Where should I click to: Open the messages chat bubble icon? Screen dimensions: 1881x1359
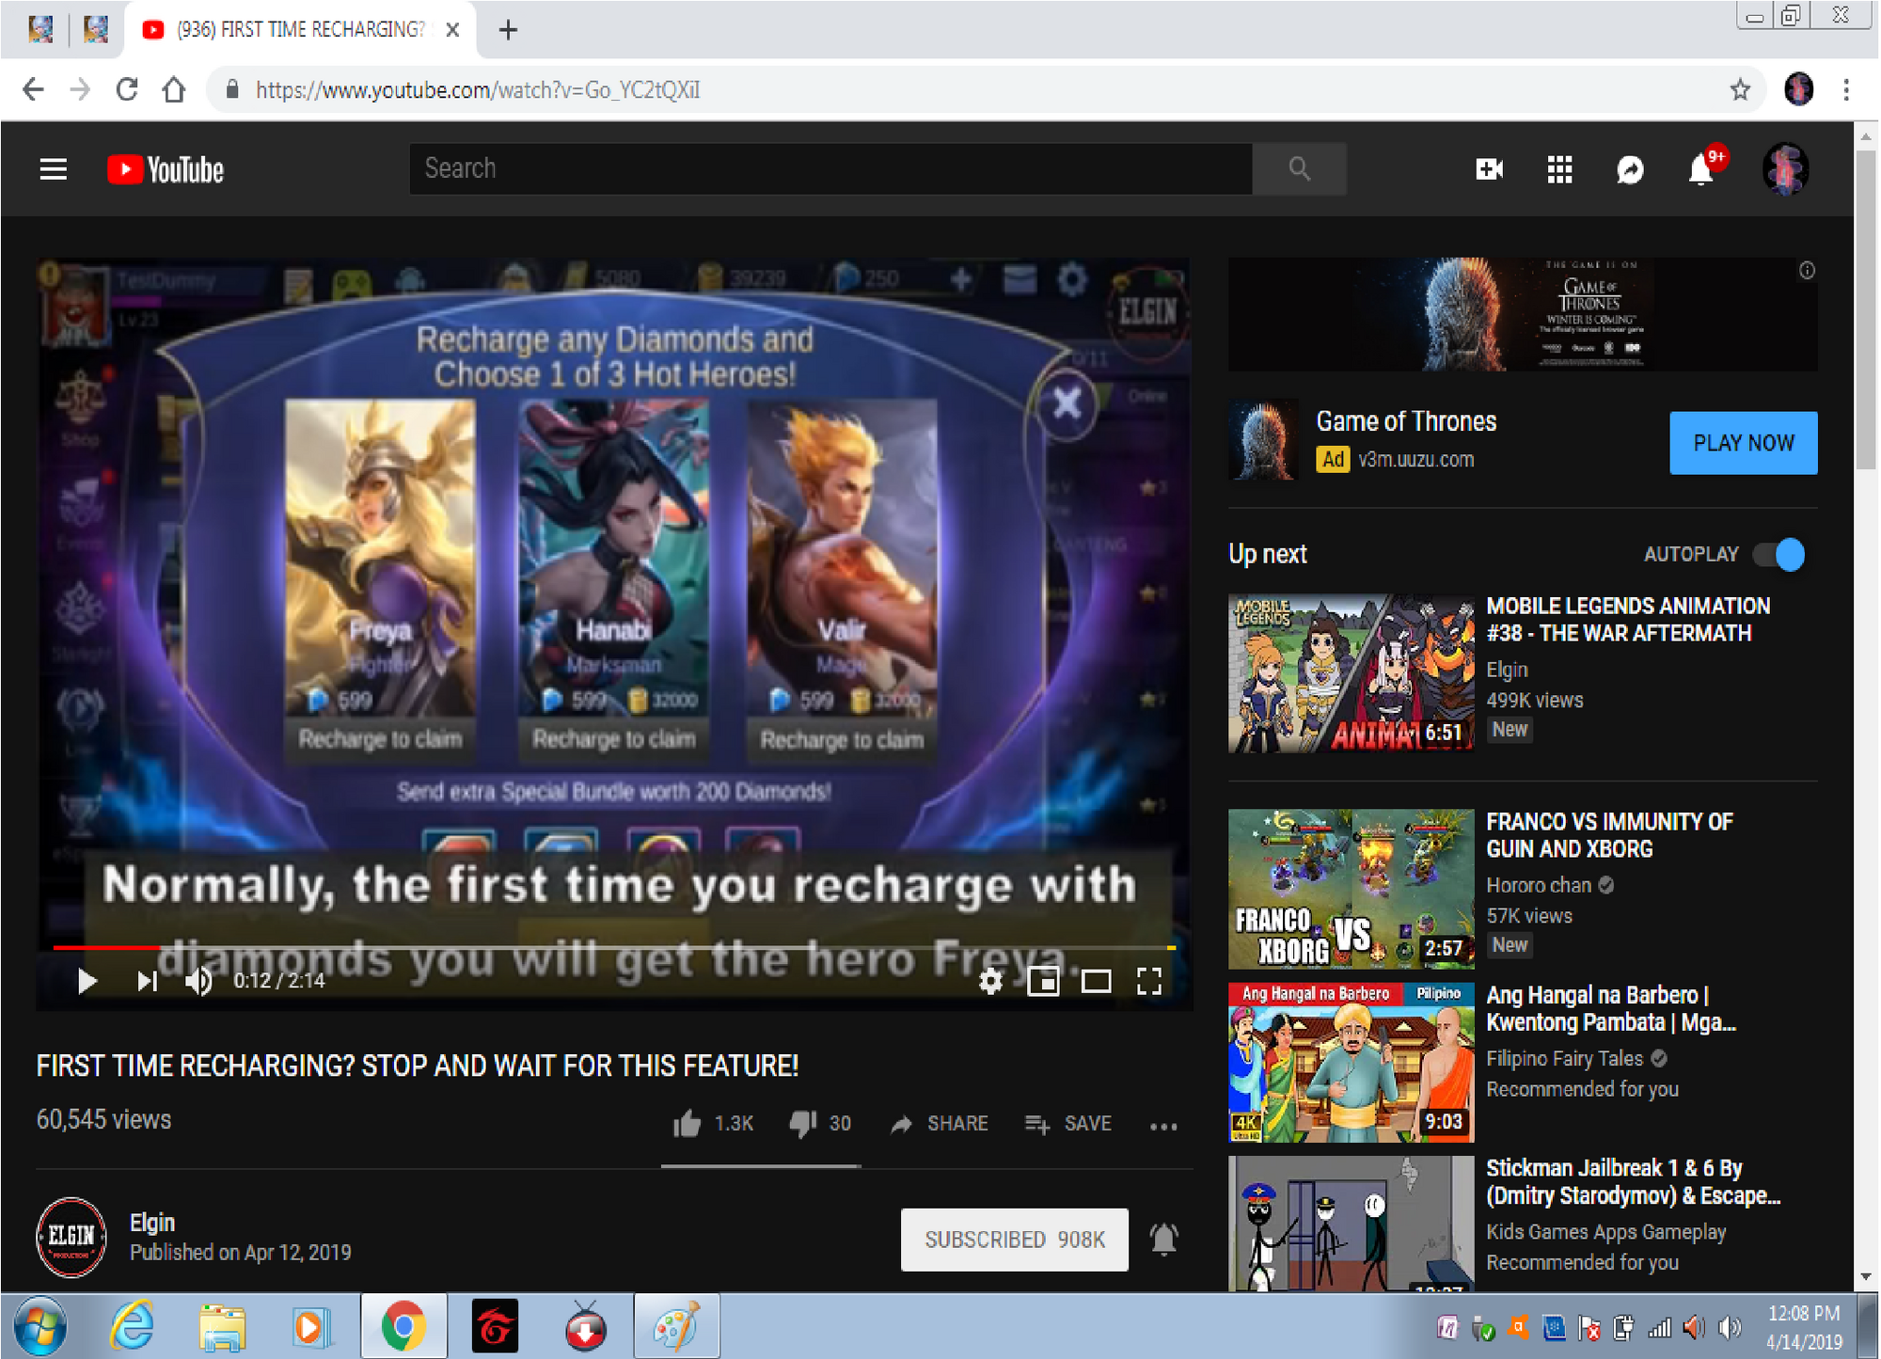tap(1630, 169)
